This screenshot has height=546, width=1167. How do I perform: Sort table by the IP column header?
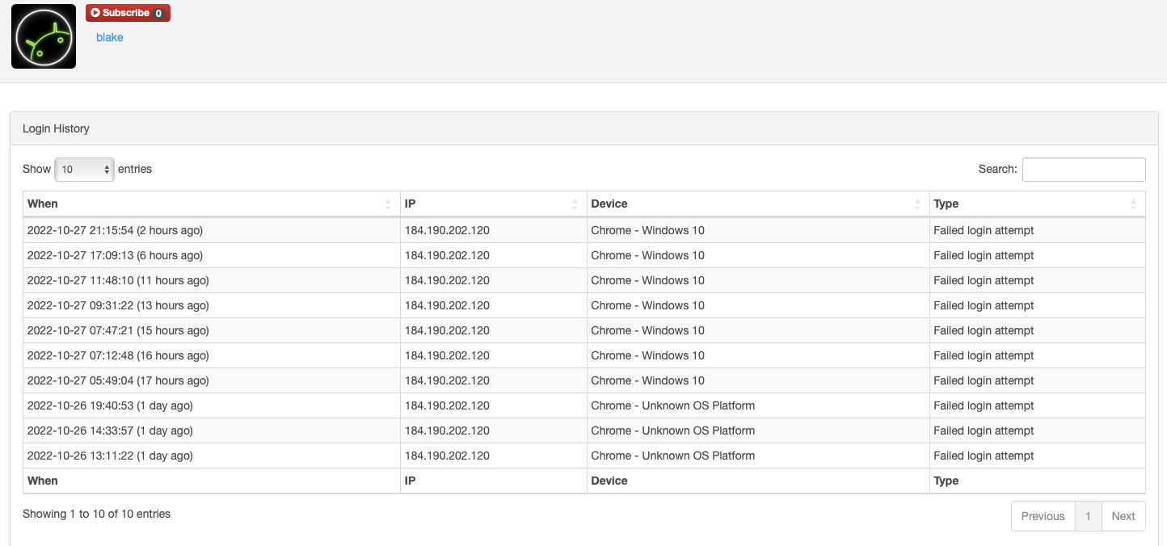[x=493, y=204]
